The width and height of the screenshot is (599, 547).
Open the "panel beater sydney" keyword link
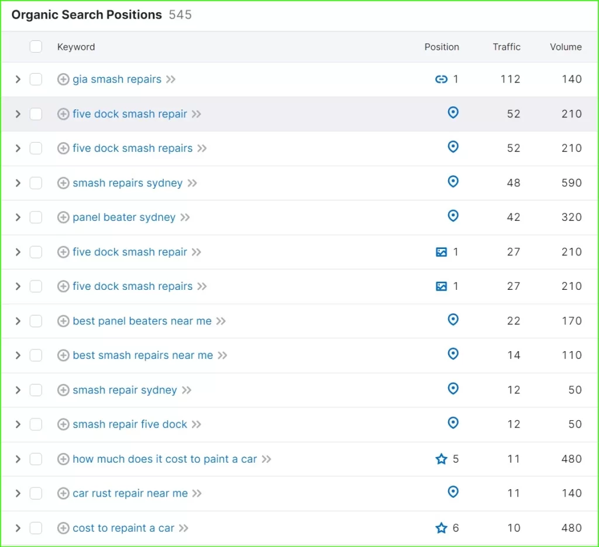point(124,217)
